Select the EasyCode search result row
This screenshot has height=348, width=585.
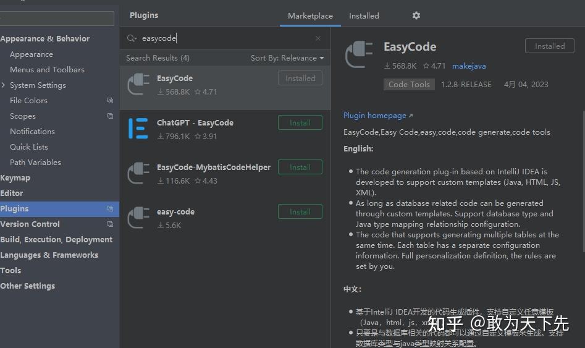(x=225, y=88)
